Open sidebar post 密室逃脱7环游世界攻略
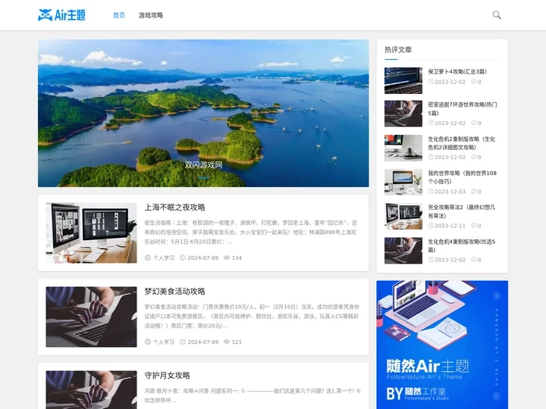This screenshot has height=409, width=546. (x=463, y=109)
